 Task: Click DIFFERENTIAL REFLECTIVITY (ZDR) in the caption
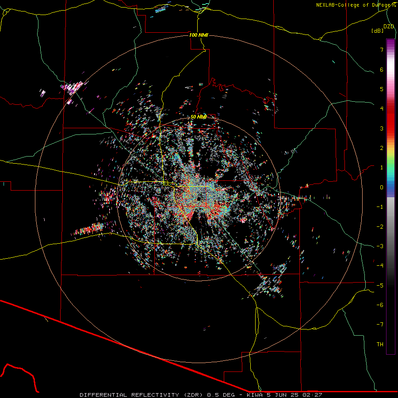(142, 395)
